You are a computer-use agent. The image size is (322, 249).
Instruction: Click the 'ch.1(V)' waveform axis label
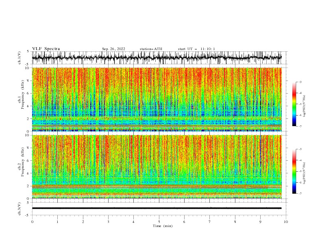(x=20, y=58)
